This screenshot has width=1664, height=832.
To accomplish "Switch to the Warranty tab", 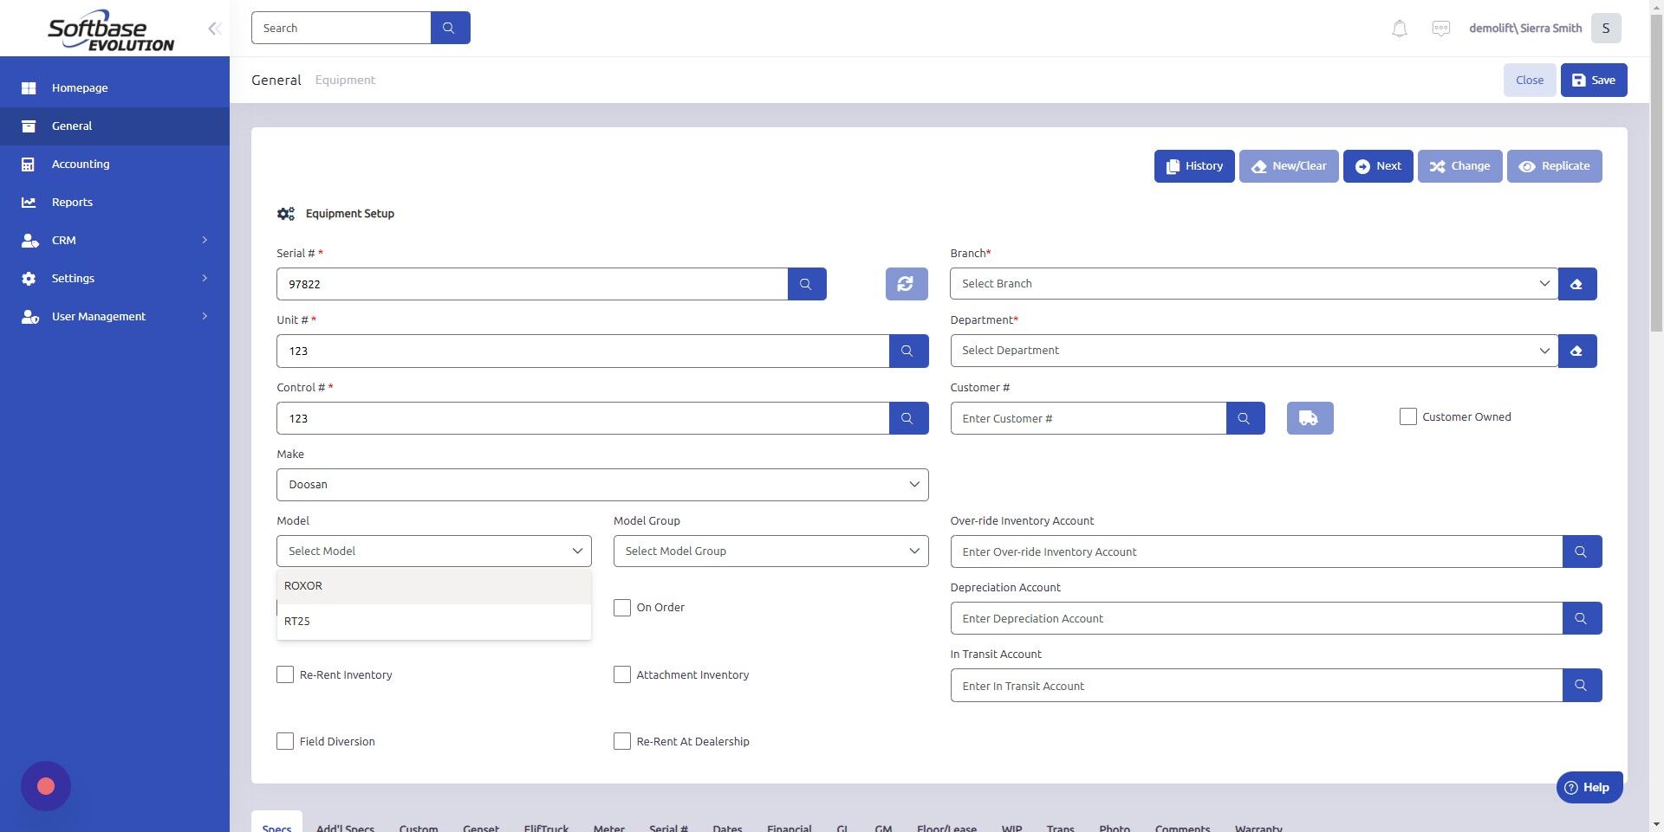I will (1258, 828).
